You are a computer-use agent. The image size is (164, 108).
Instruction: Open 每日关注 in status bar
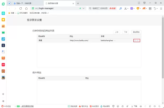[83, 106]
